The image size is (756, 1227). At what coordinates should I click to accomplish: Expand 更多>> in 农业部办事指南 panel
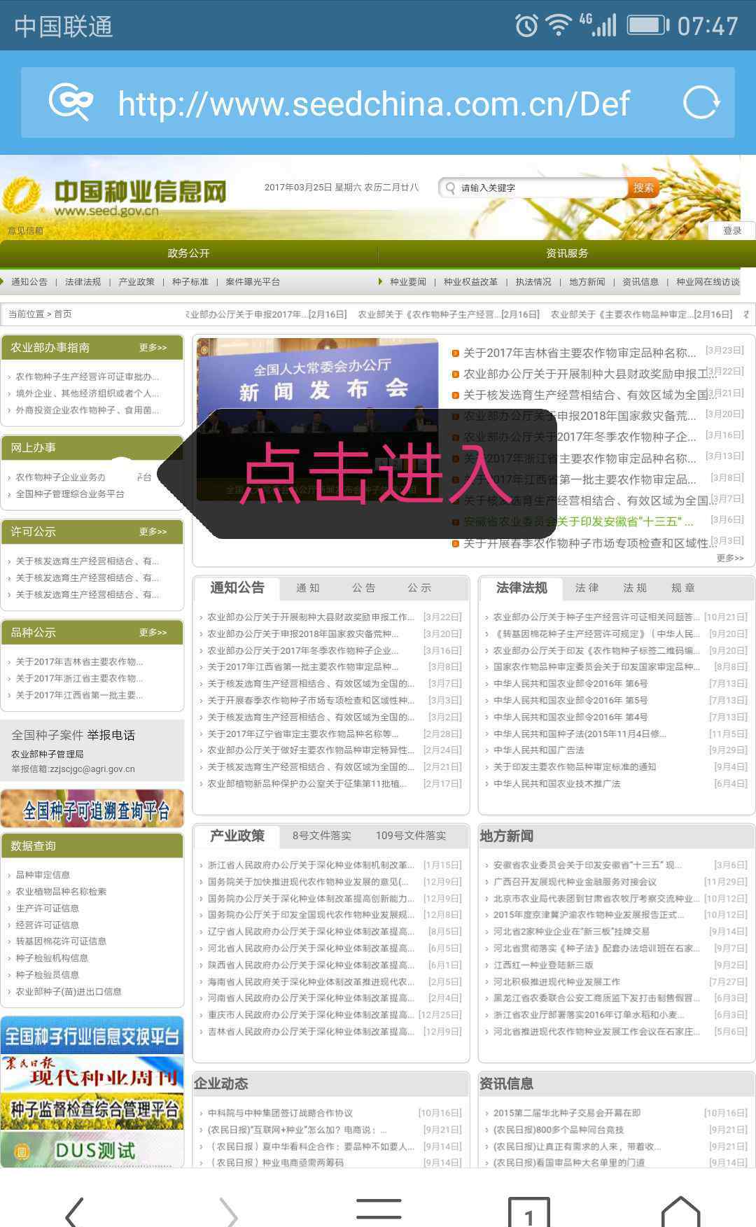tap(153, 348)
